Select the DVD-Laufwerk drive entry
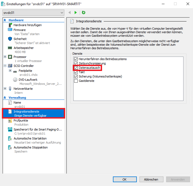193x186 pixels. [28, 80]
